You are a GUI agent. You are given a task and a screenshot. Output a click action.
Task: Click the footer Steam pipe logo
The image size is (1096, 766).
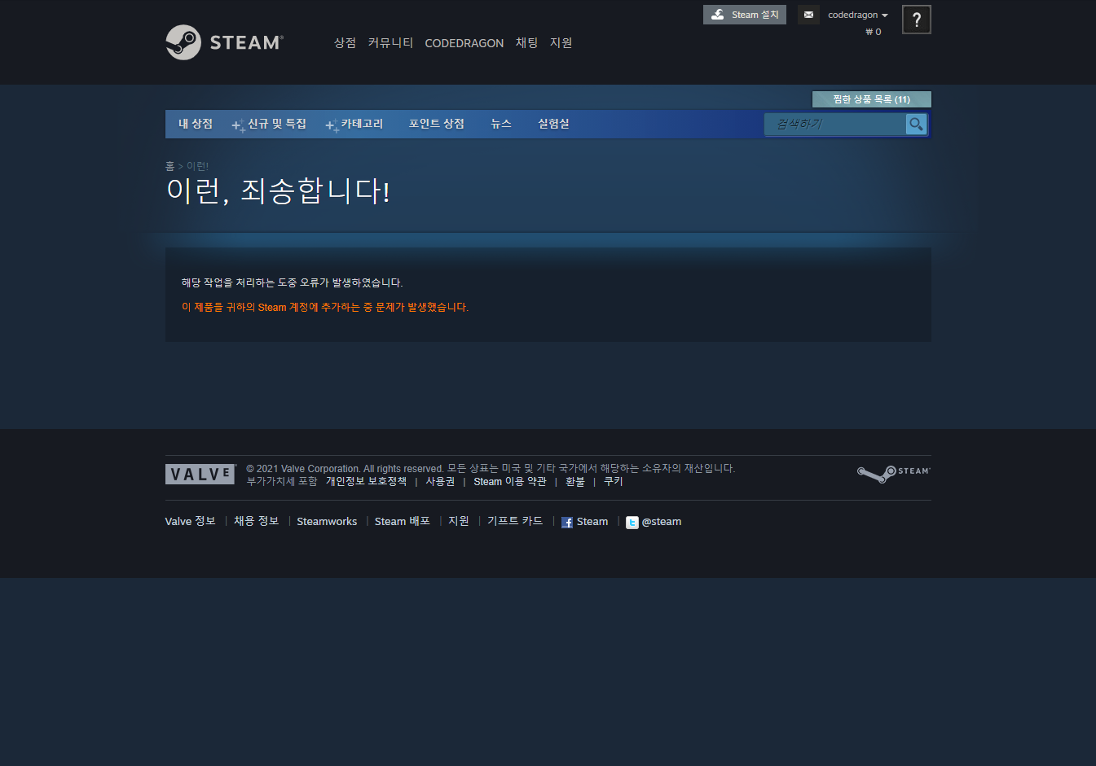[893, 474]
